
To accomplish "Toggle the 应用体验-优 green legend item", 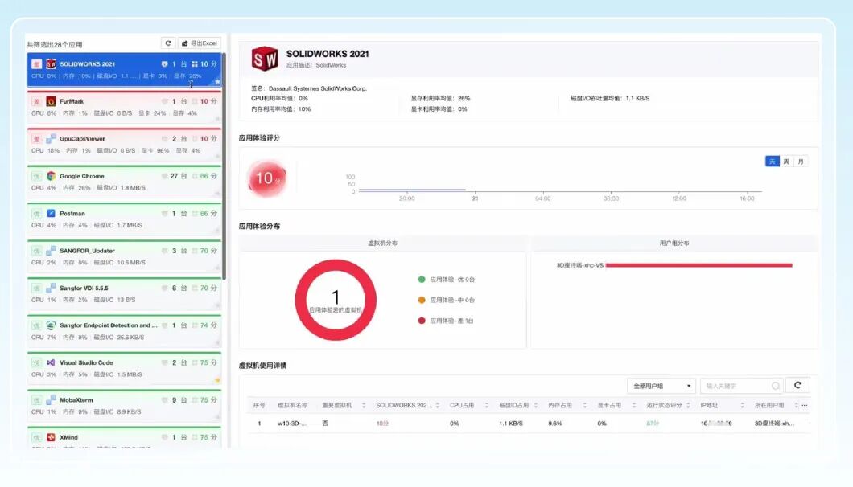I will [x=446, y=280].
